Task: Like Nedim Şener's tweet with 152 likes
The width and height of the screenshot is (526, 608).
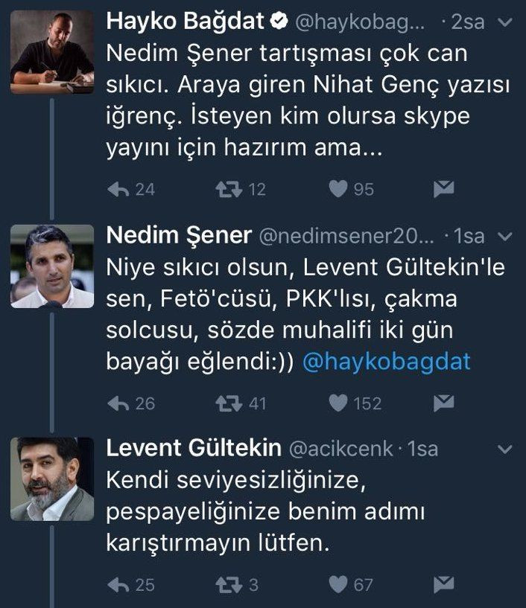Action: click(338, 403)
